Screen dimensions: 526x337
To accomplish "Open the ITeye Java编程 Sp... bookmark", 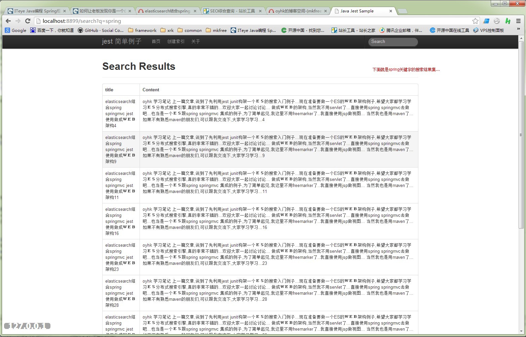I will tap(253, 30).
